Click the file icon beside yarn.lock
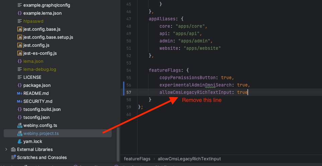322x166 pixels. (20, 142)
